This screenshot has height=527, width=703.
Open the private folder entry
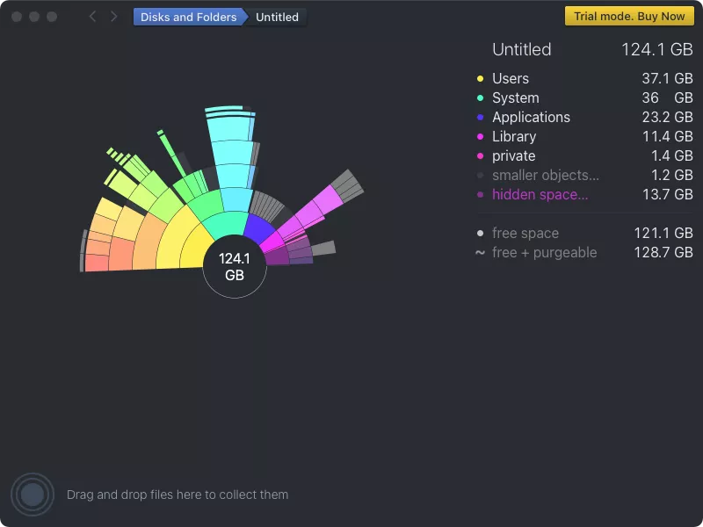pos(513,156)
